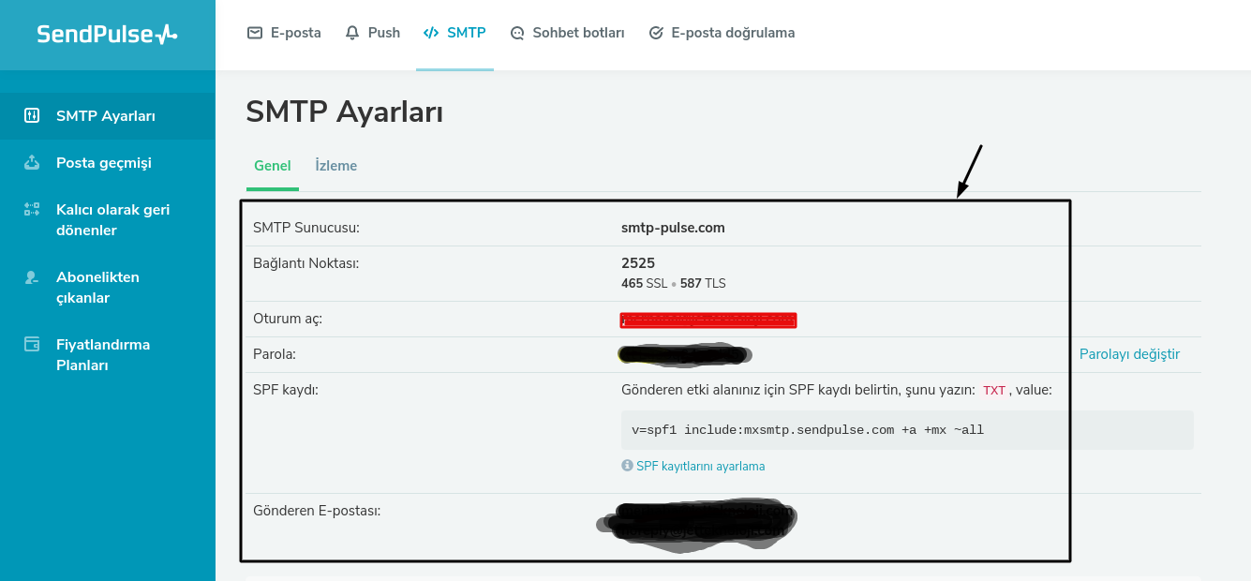Open Sohbet botları in the top menu
This screenshot has height=581, width=1251.
(x=567, y=33)
